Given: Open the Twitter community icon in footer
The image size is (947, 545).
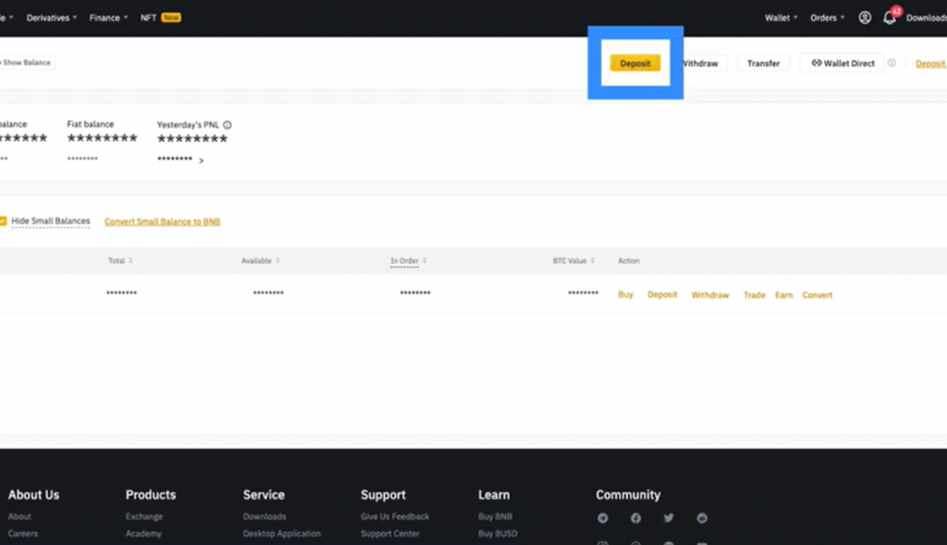Looking at the screenshot, I should 669,518.
